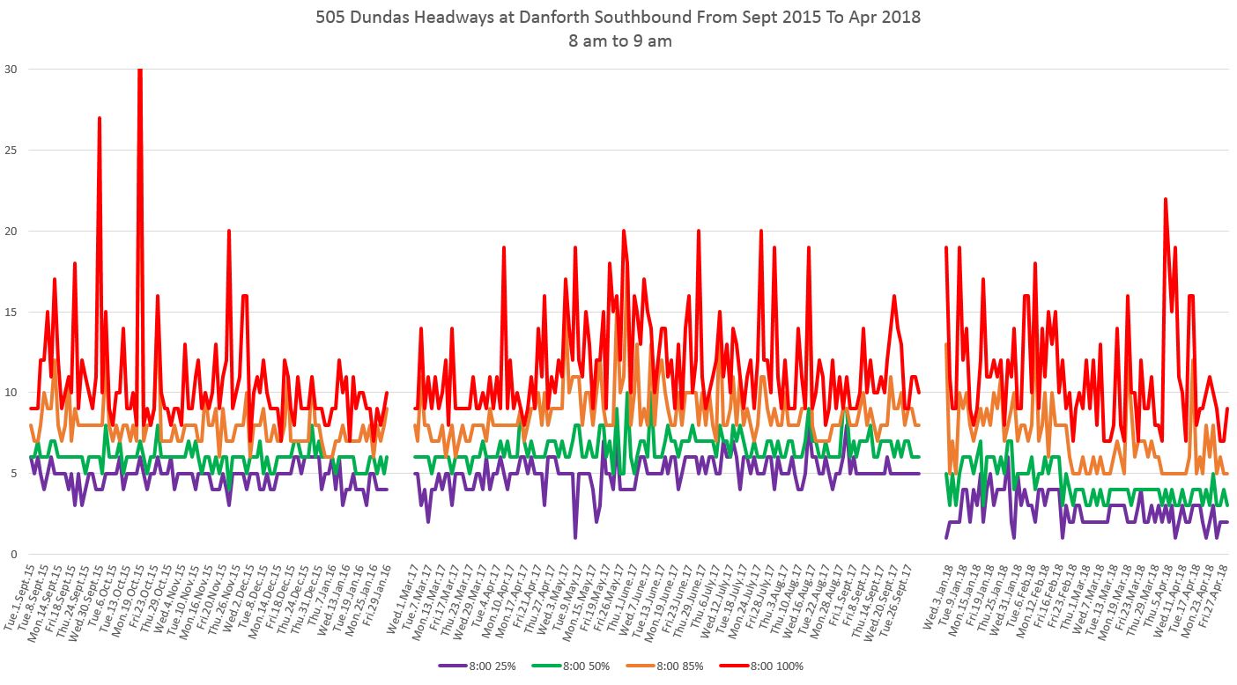The image size is (1237, 685).
Task: Click the "8 am to 9 am" subtitle
Action: coord(618,41)
